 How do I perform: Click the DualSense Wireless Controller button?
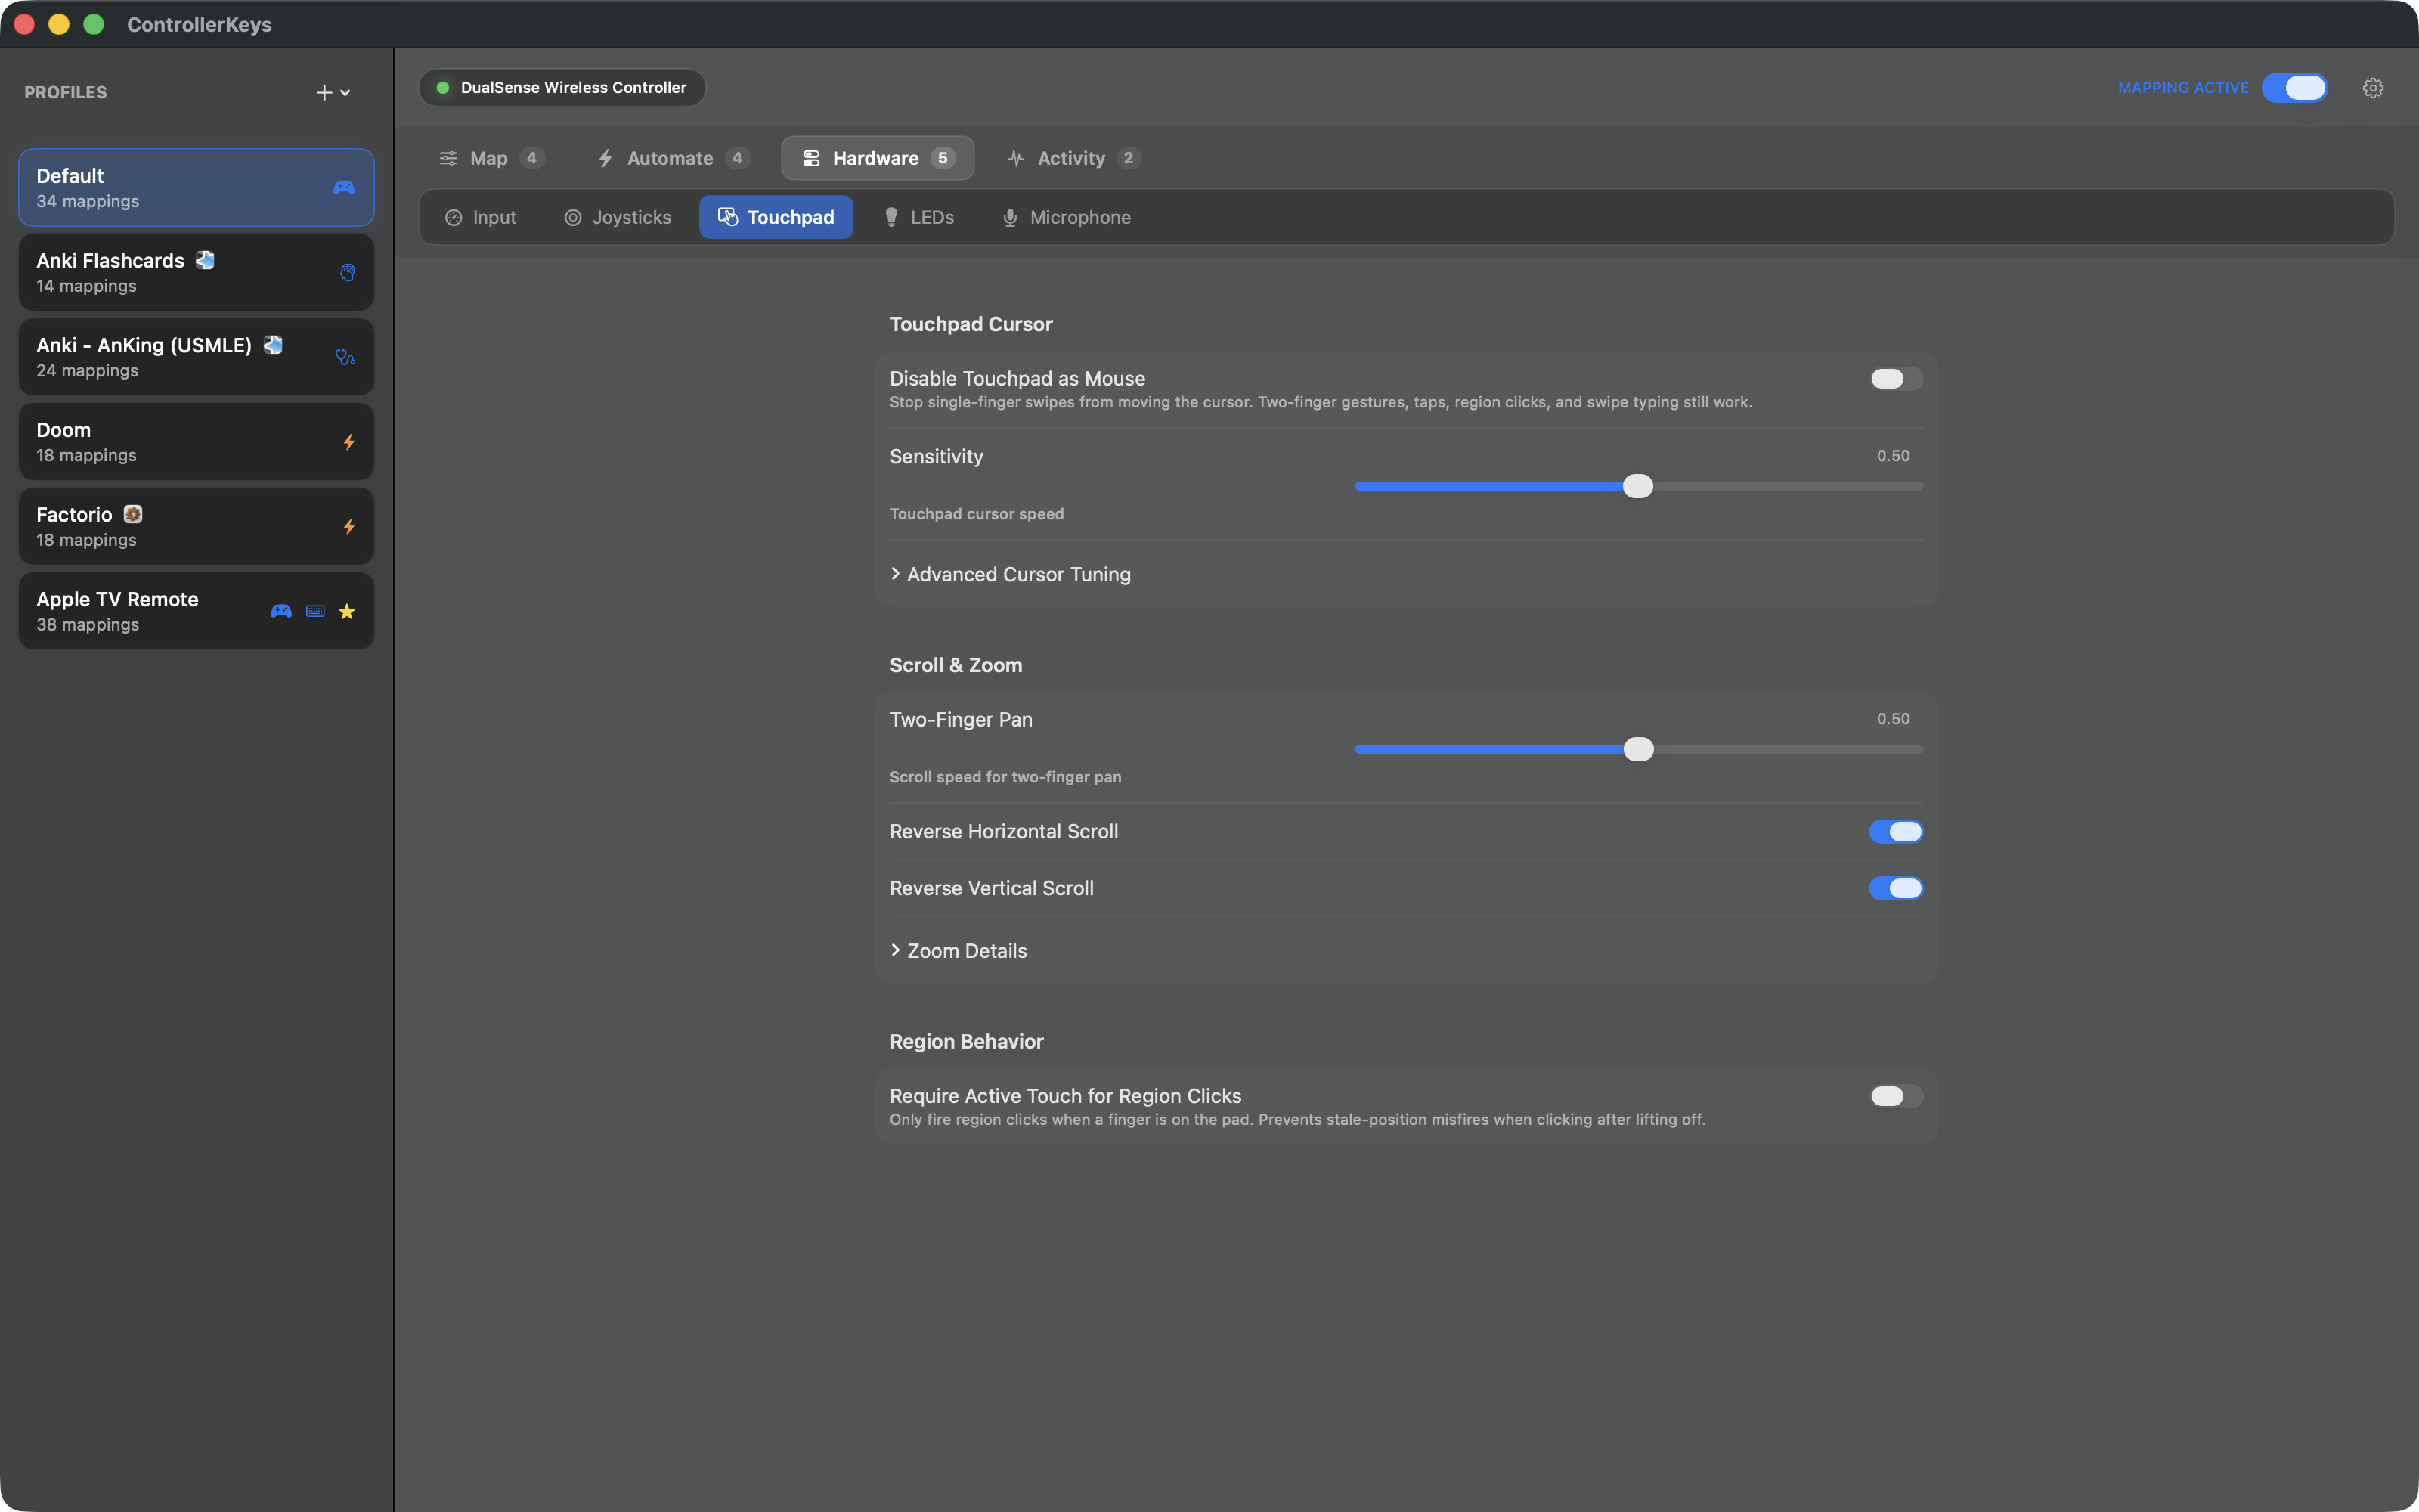(x=562, y=88)
